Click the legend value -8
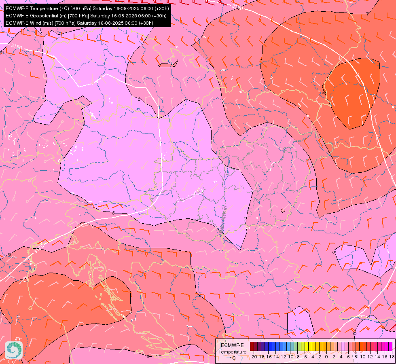This screenshot has height=364, width=396. 297,357
